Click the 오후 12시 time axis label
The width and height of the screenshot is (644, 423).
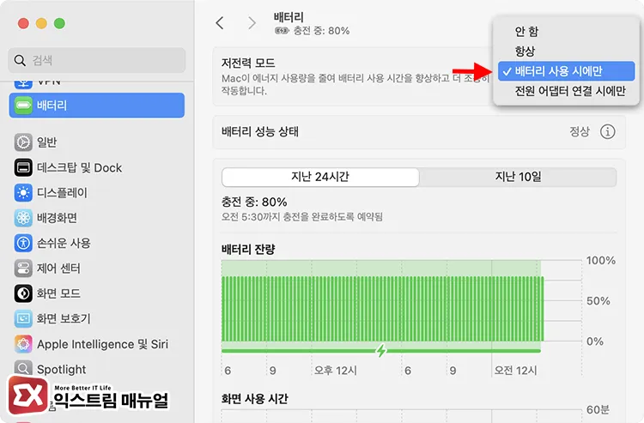336,371
